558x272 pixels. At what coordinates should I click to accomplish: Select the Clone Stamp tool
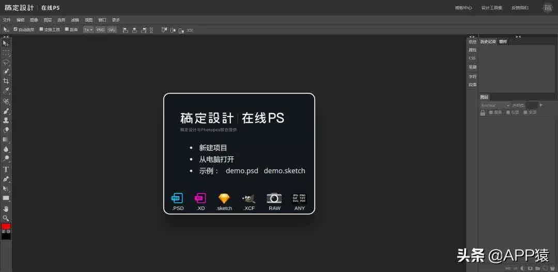tap(6, 120)
